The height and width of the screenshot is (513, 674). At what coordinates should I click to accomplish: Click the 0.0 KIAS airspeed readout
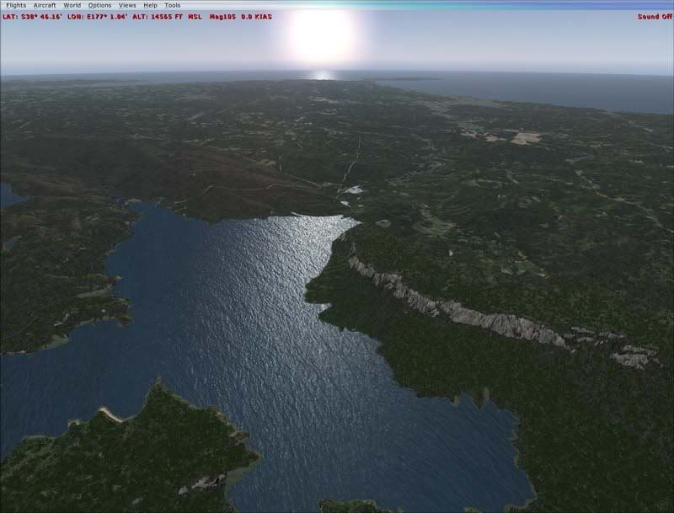tap(256, 16)
